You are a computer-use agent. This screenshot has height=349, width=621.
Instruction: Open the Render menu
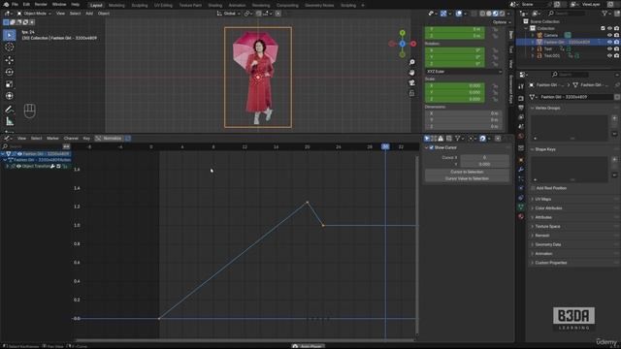point(41,4)
